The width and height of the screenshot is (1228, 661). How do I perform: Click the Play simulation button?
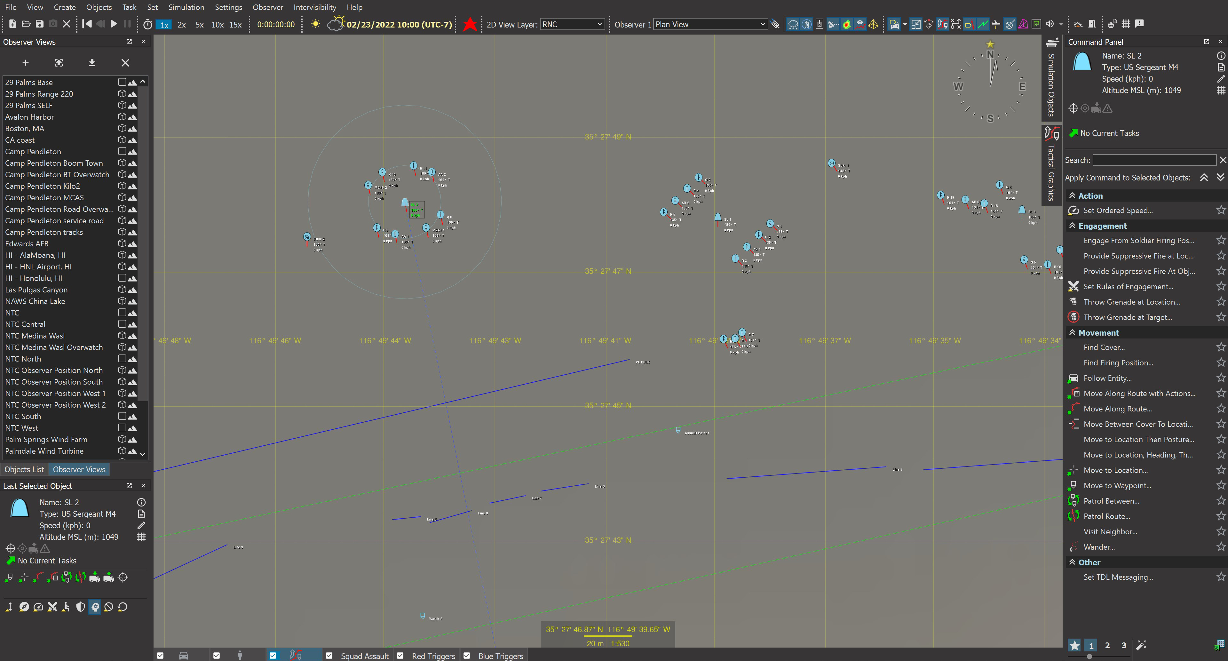[x=114, y=24]
